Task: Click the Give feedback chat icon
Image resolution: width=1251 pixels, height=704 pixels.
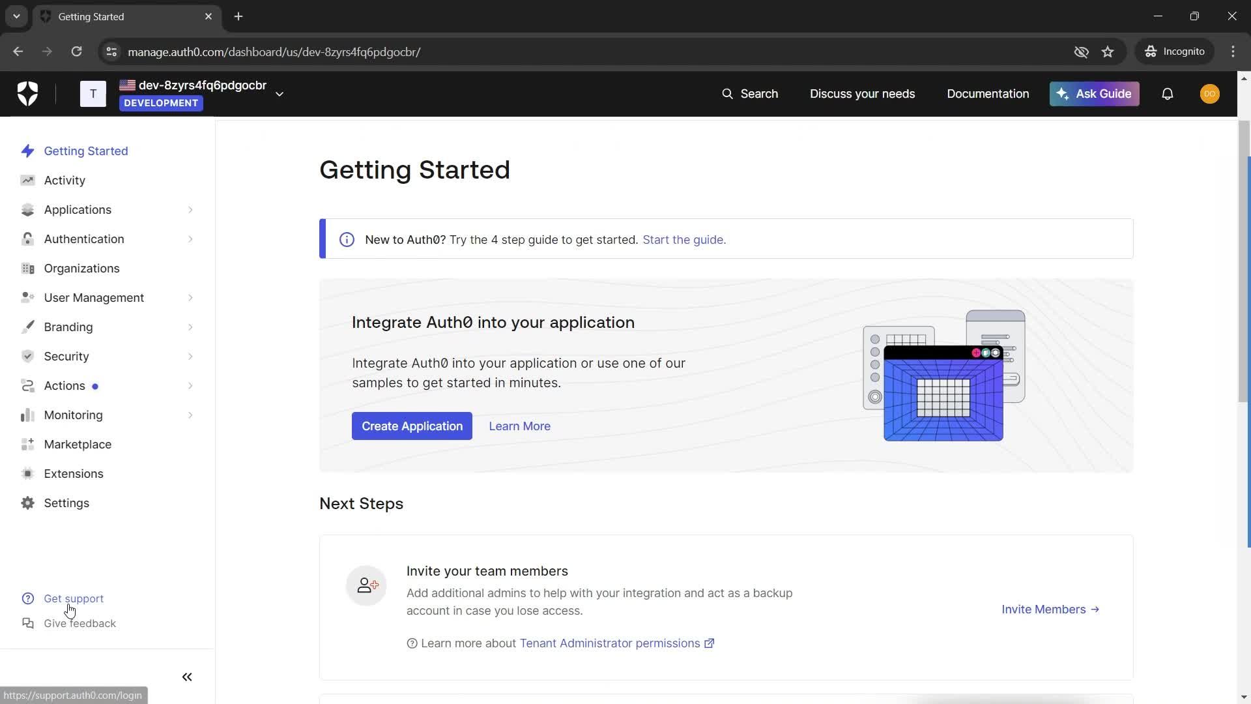Action: click(x=27, y=623)
